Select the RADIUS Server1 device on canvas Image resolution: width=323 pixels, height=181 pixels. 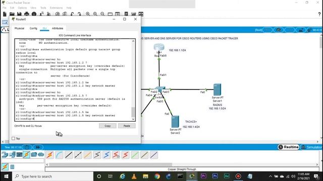218,89
